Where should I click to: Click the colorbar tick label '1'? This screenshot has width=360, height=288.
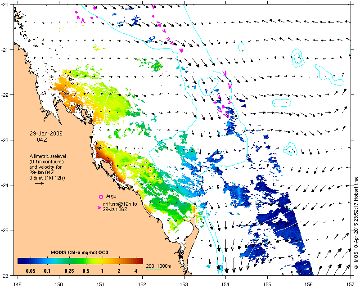tap(103, 271)
